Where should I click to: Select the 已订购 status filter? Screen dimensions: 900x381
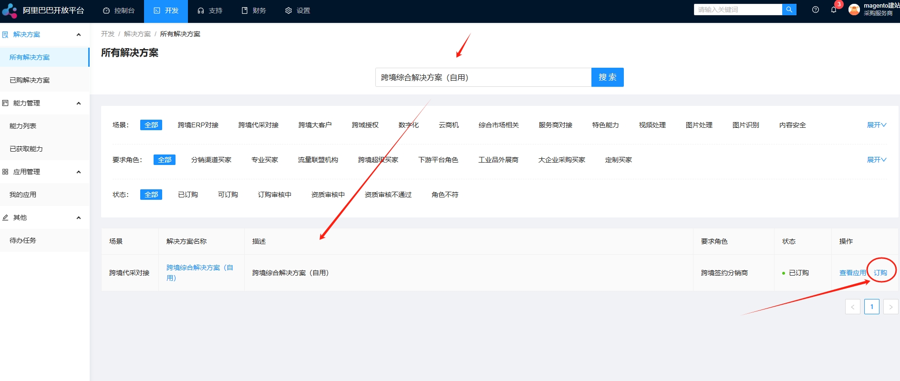(188, 195)
